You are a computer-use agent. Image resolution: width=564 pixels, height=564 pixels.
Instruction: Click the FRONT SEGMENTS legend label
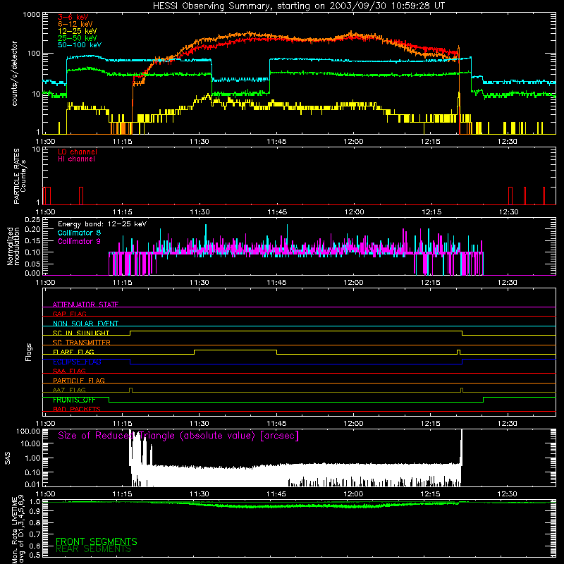pyautogui.click(x=97, y=541)
